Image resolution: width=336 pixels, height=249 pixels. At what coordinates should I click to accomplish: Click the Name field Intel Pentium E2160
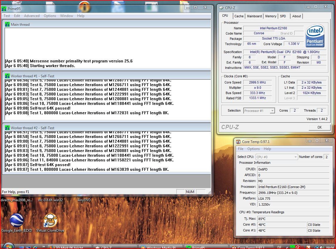[273, 28]
